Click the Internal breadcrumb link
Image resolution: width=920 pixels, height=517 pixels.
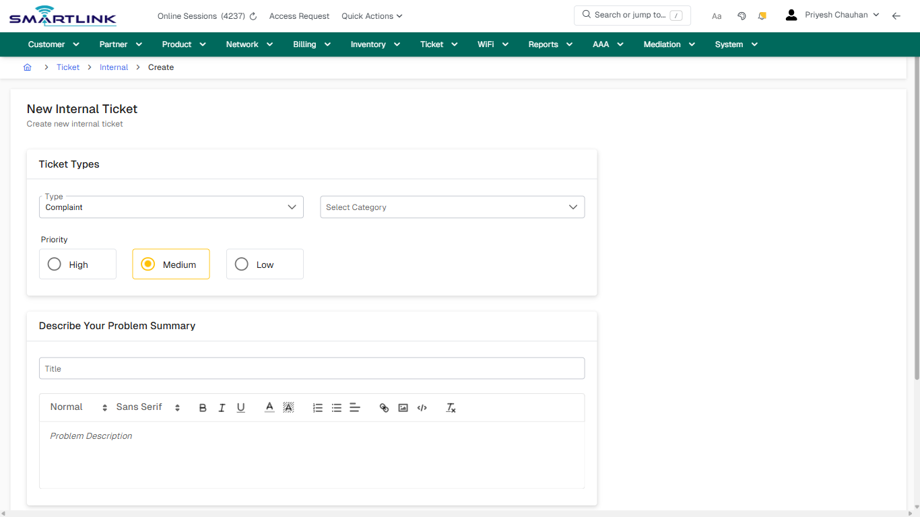click(x=114, y=67)
